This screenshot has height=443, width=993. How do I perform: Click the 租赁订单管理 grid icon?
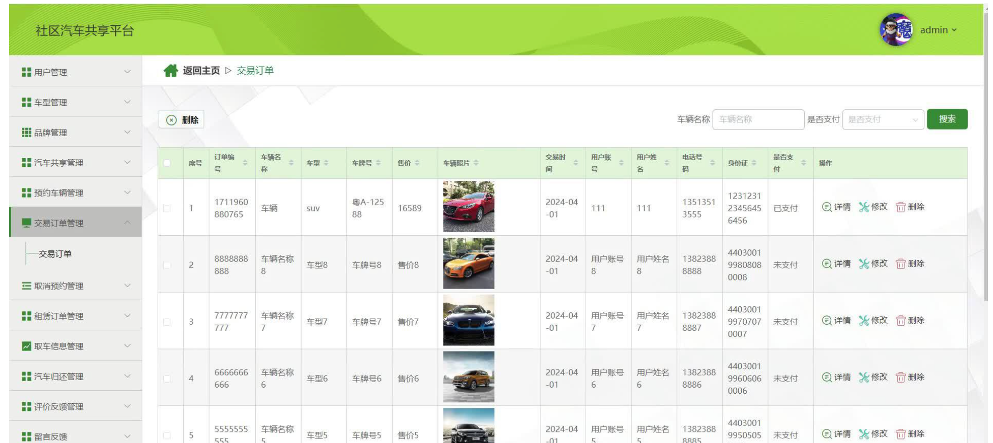coord(26,316)
